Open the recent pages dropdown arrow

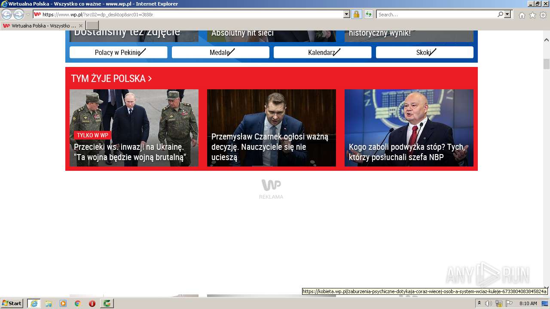click(x=28, y=15)
